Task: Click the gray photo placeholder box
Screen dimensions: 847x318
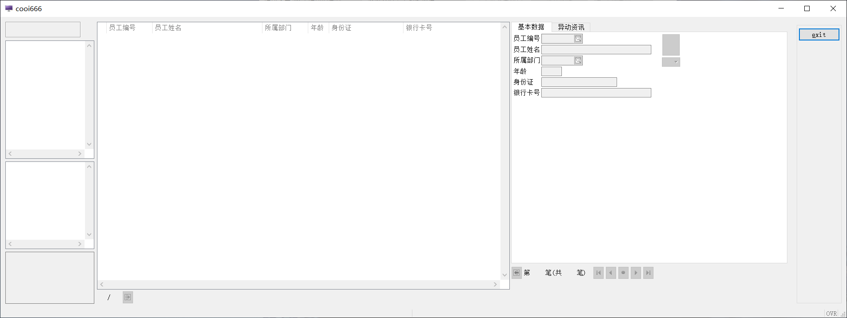Action: [x=671, y=45]
